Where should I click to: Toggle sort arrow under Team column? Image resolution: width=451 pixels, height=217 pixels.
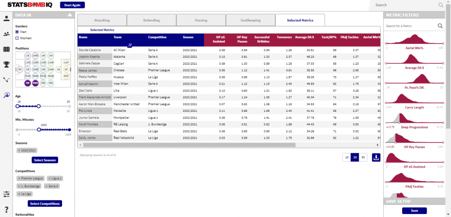130,45
